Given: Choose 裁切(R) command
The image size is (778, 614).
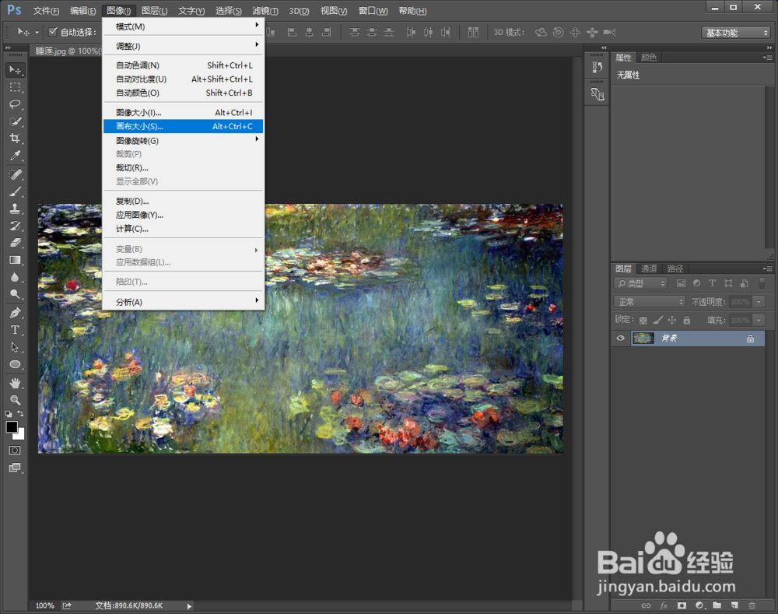Looking at the screenshot, I should click(x=183, y=168).
